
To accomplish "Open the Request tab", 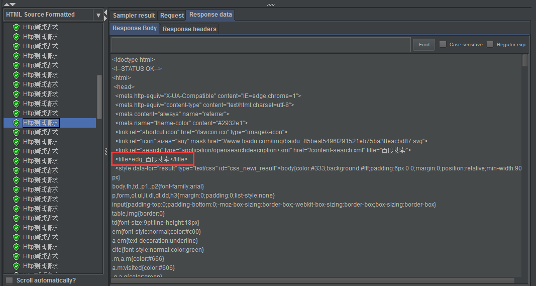I will [x=172, y=16].
